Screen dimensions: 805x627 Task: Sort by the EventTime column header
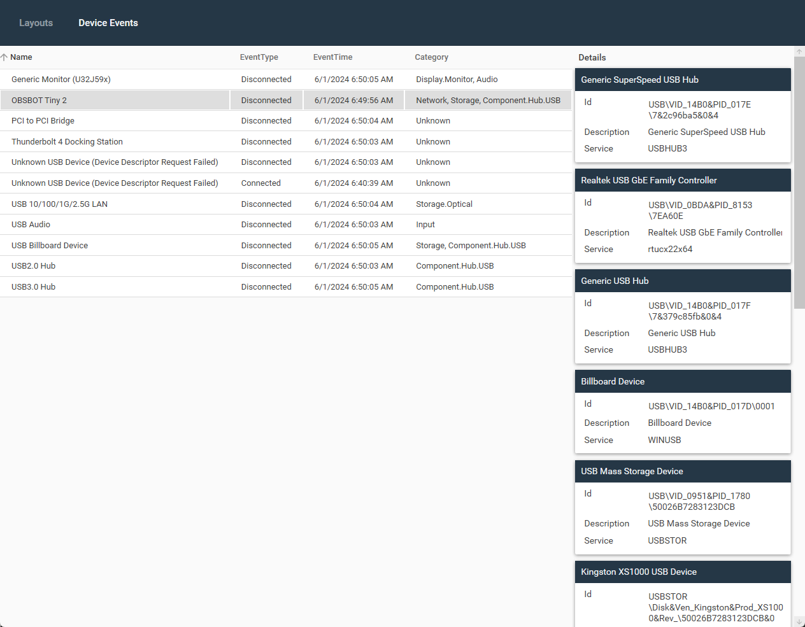(x=332, y=57)
